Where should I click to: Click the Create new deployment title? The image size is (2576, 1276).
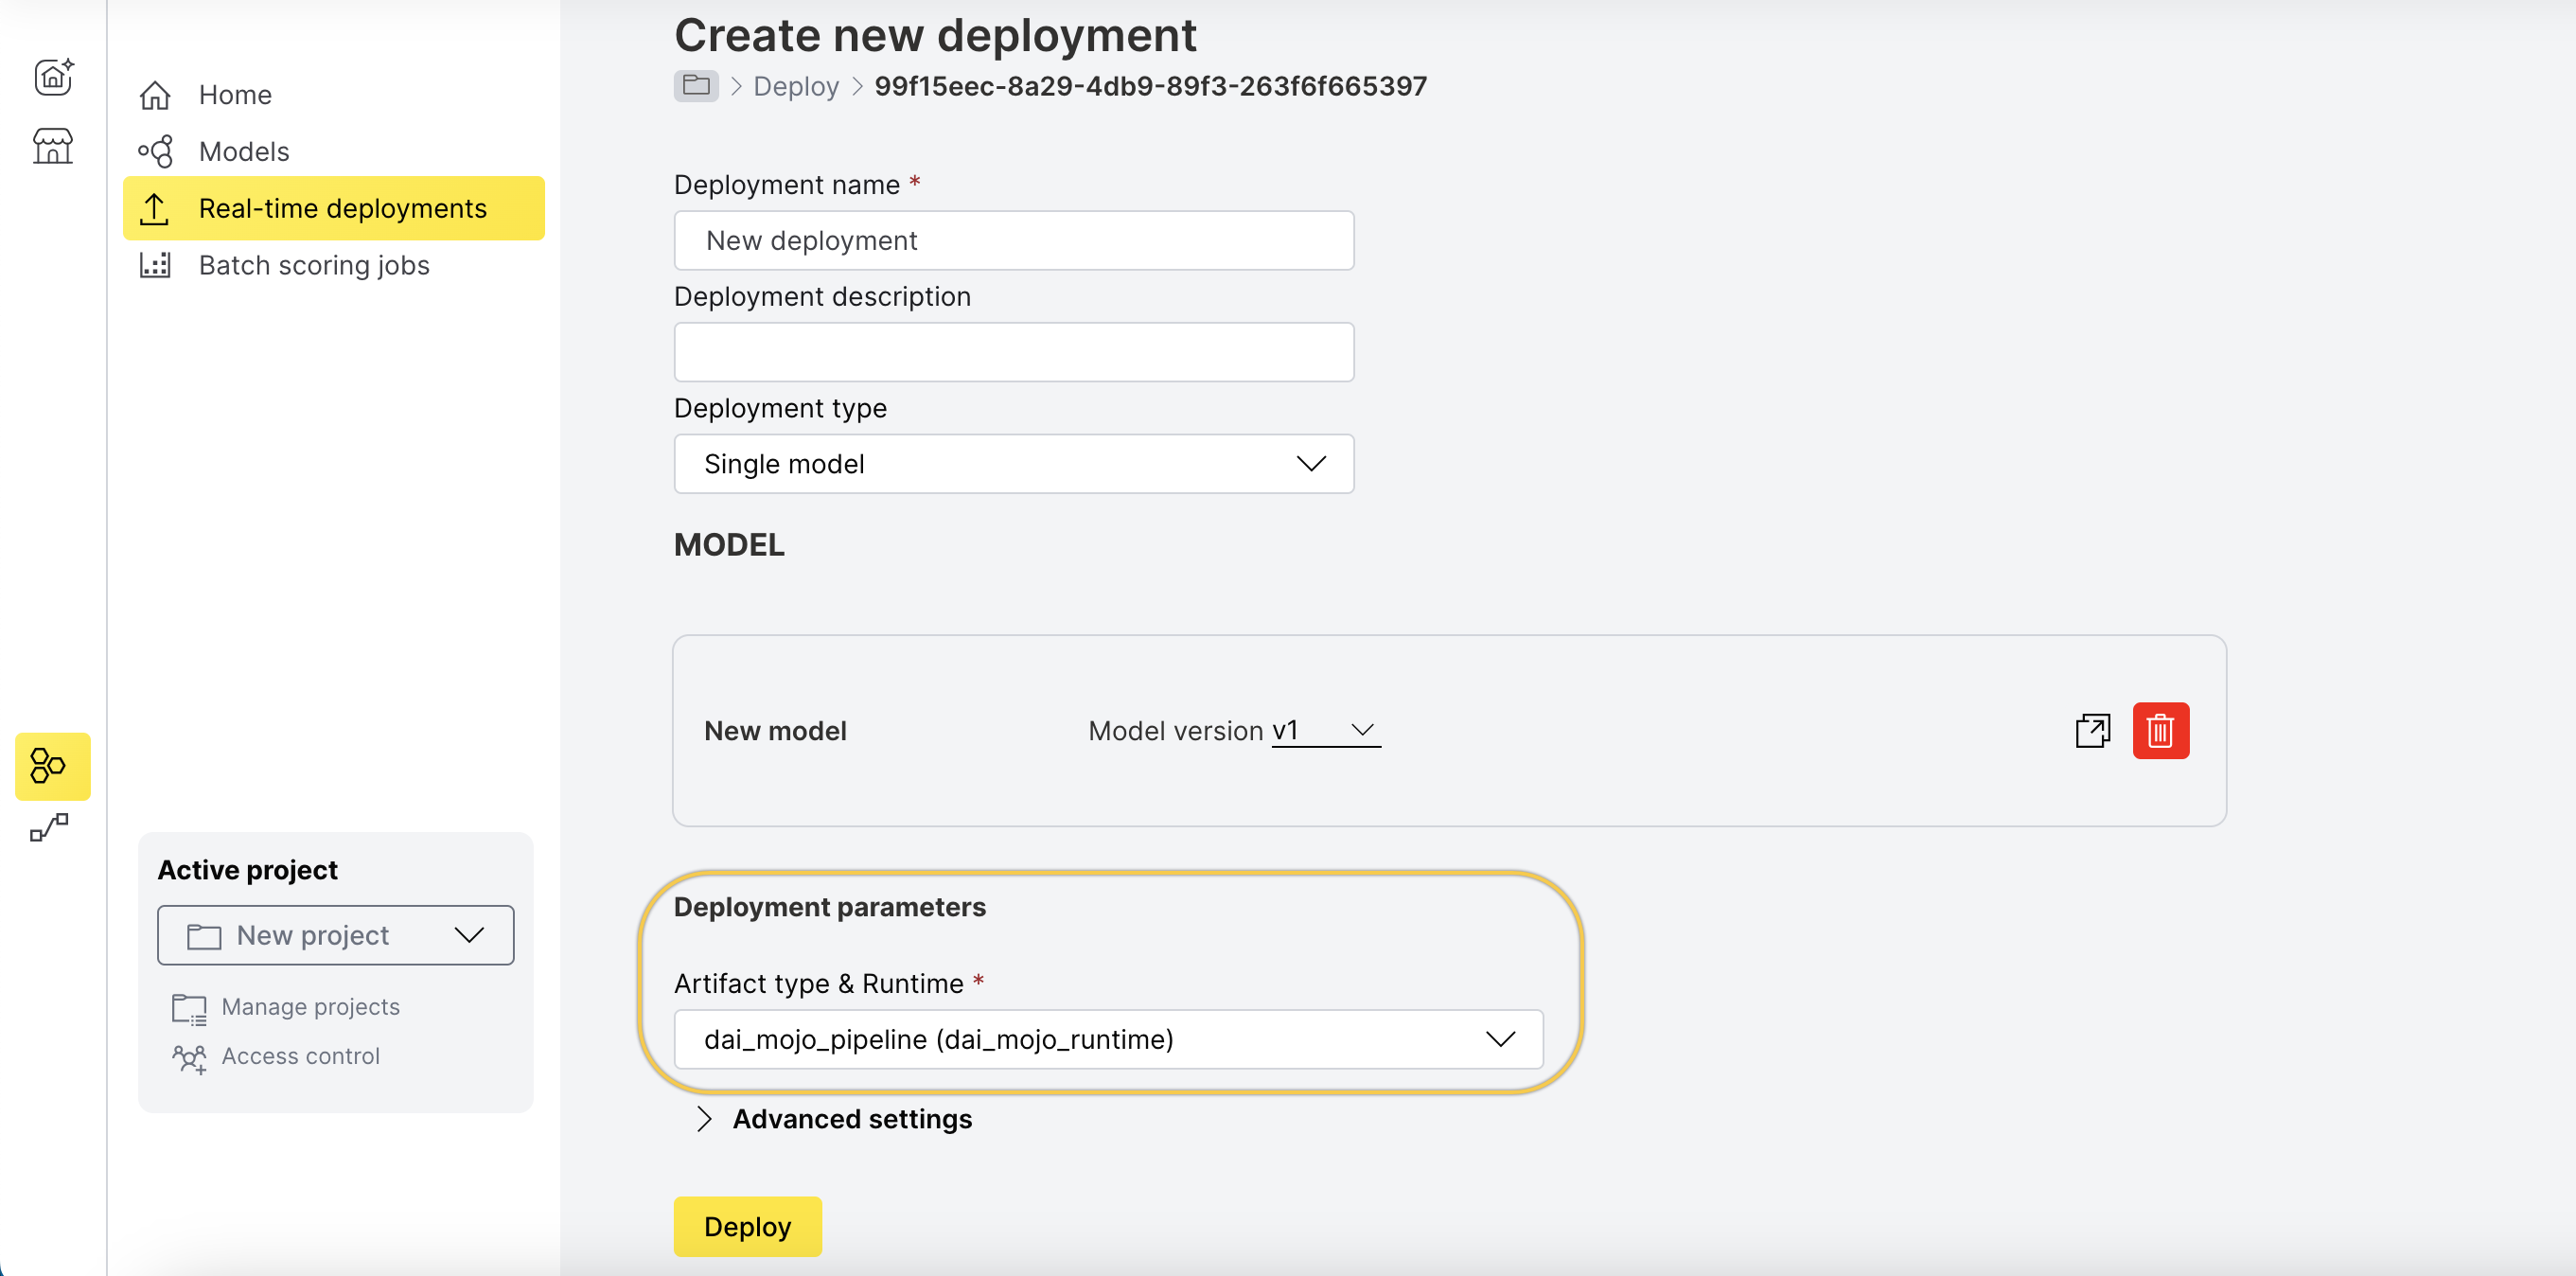point(935,35)
